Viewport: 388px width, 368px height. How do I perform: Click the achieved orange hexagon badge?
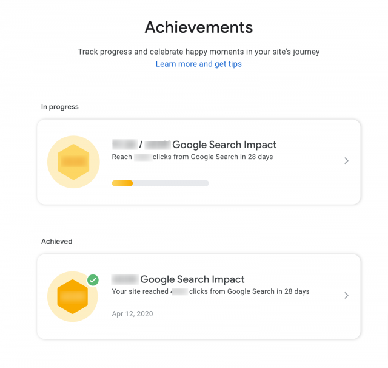[x=73, y=297]
